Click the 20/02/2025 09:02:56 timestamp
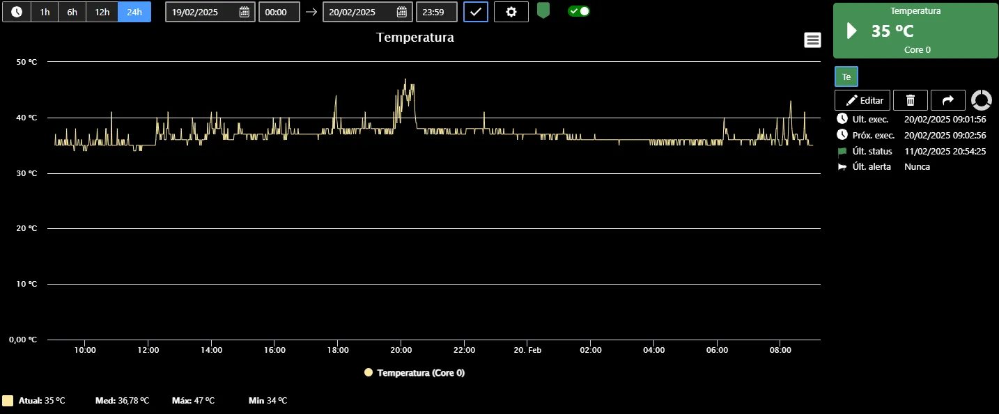 pyautogui.click(x=945, y=135)
